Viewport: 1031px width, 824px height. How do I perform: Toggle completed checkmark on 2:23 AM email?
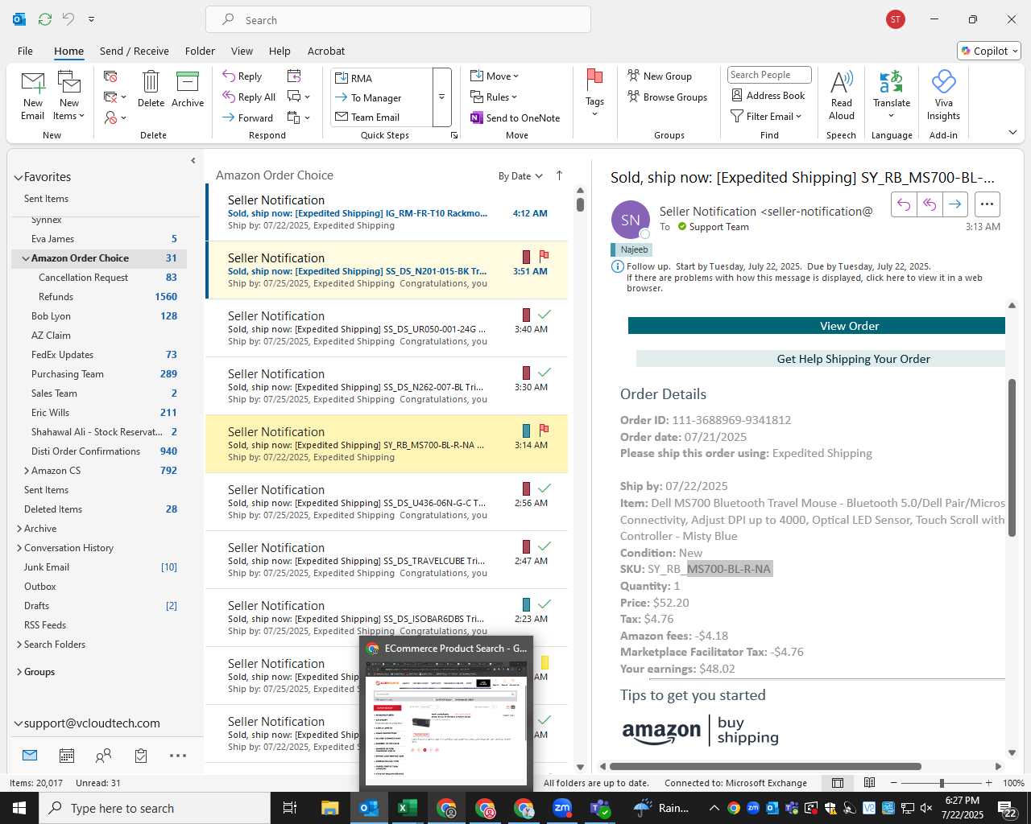click(x=544, y=604)
